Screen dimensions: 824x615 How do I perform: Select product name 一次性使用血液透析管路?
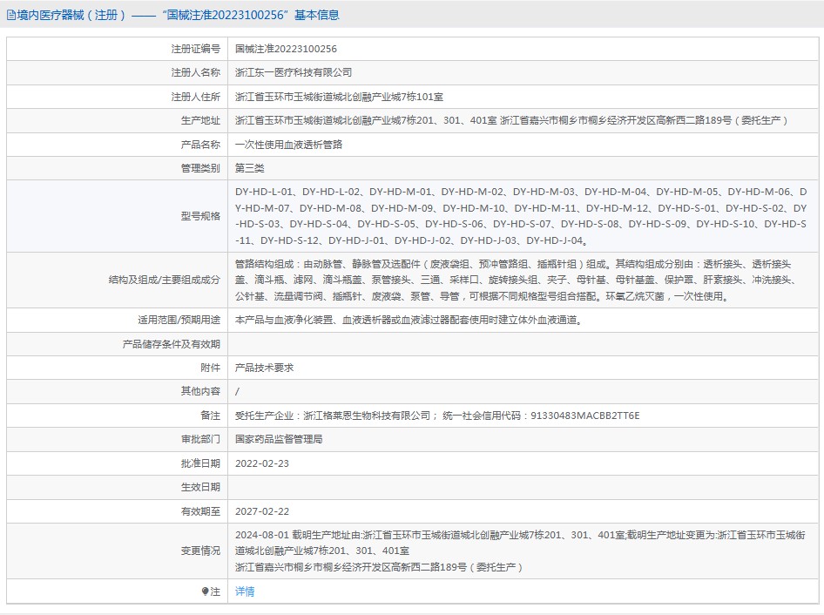click(x=288, y=145)
